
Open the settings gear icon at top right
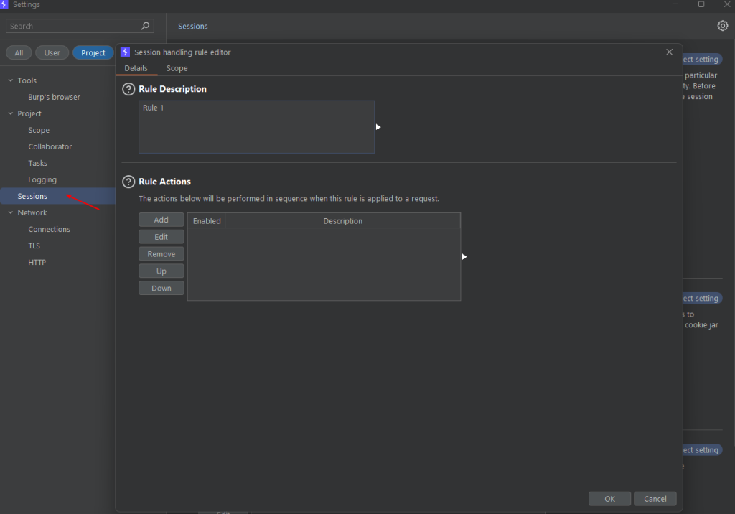point(722,26)
